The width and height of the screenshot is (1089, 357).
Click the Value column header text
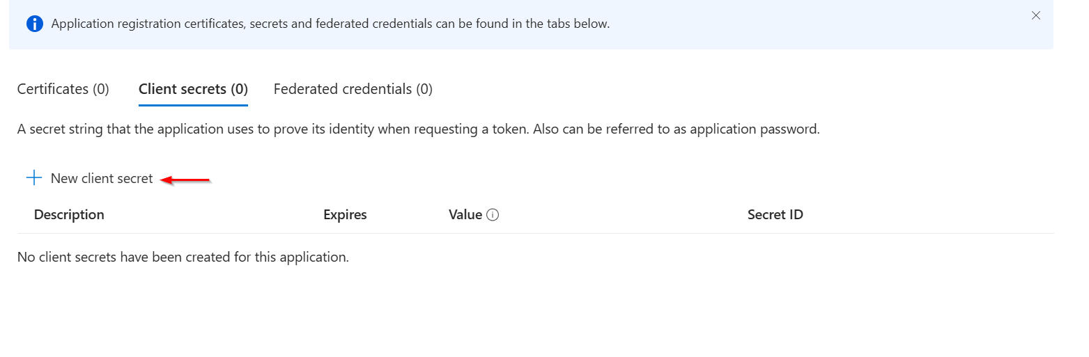click(465, 215)
